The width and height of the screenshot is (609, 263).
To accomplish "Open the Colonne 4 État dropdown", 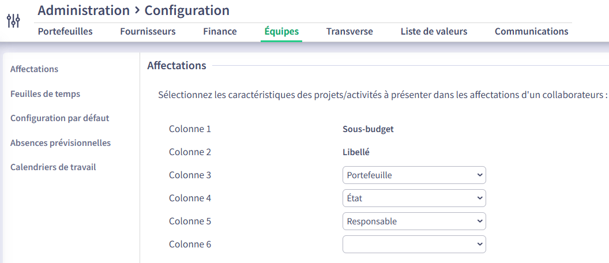I will pos(414,198).
